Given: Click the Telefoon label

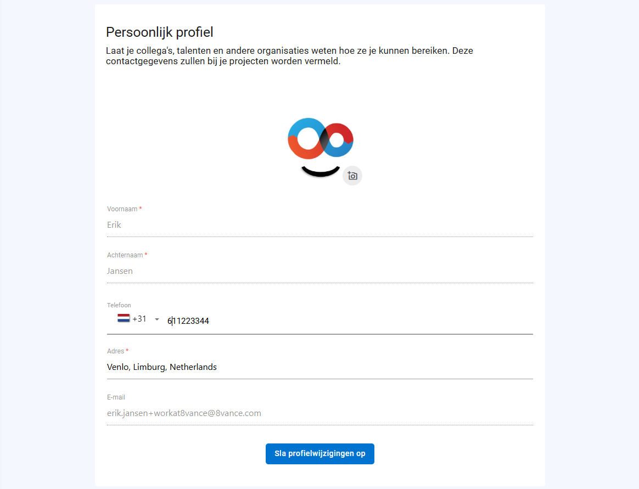Looking at the screenshot, I should [x=119, y=305].
